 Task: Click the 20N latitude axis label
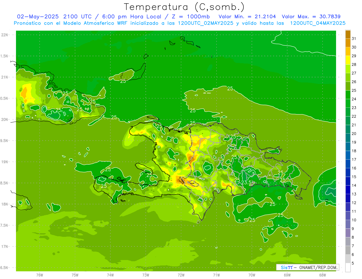point(5,119)
